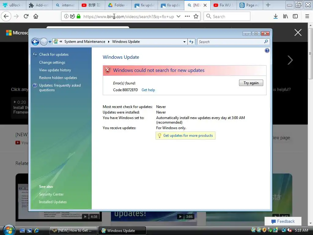Go to Firefox home page
313x235 pixels.
[36, 16]
